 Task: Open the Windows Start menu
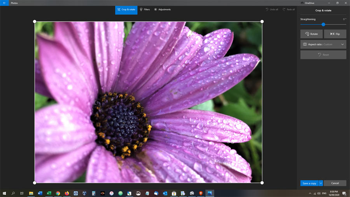pos(4,193)
